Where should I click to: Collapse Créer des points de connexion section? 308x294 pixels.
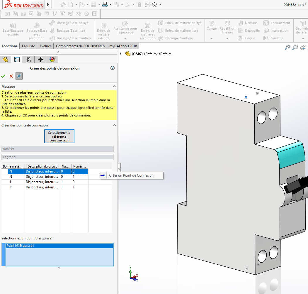[x=114, y=125]
